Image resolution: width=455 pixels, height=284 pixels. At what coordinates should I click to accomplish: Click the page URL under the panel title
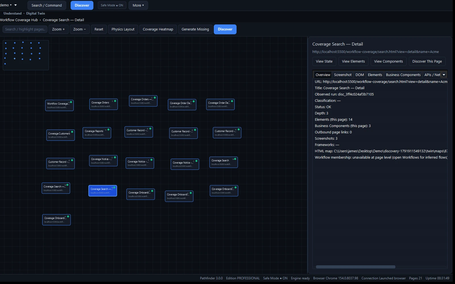pyautogui.click(x=375, y=52)
